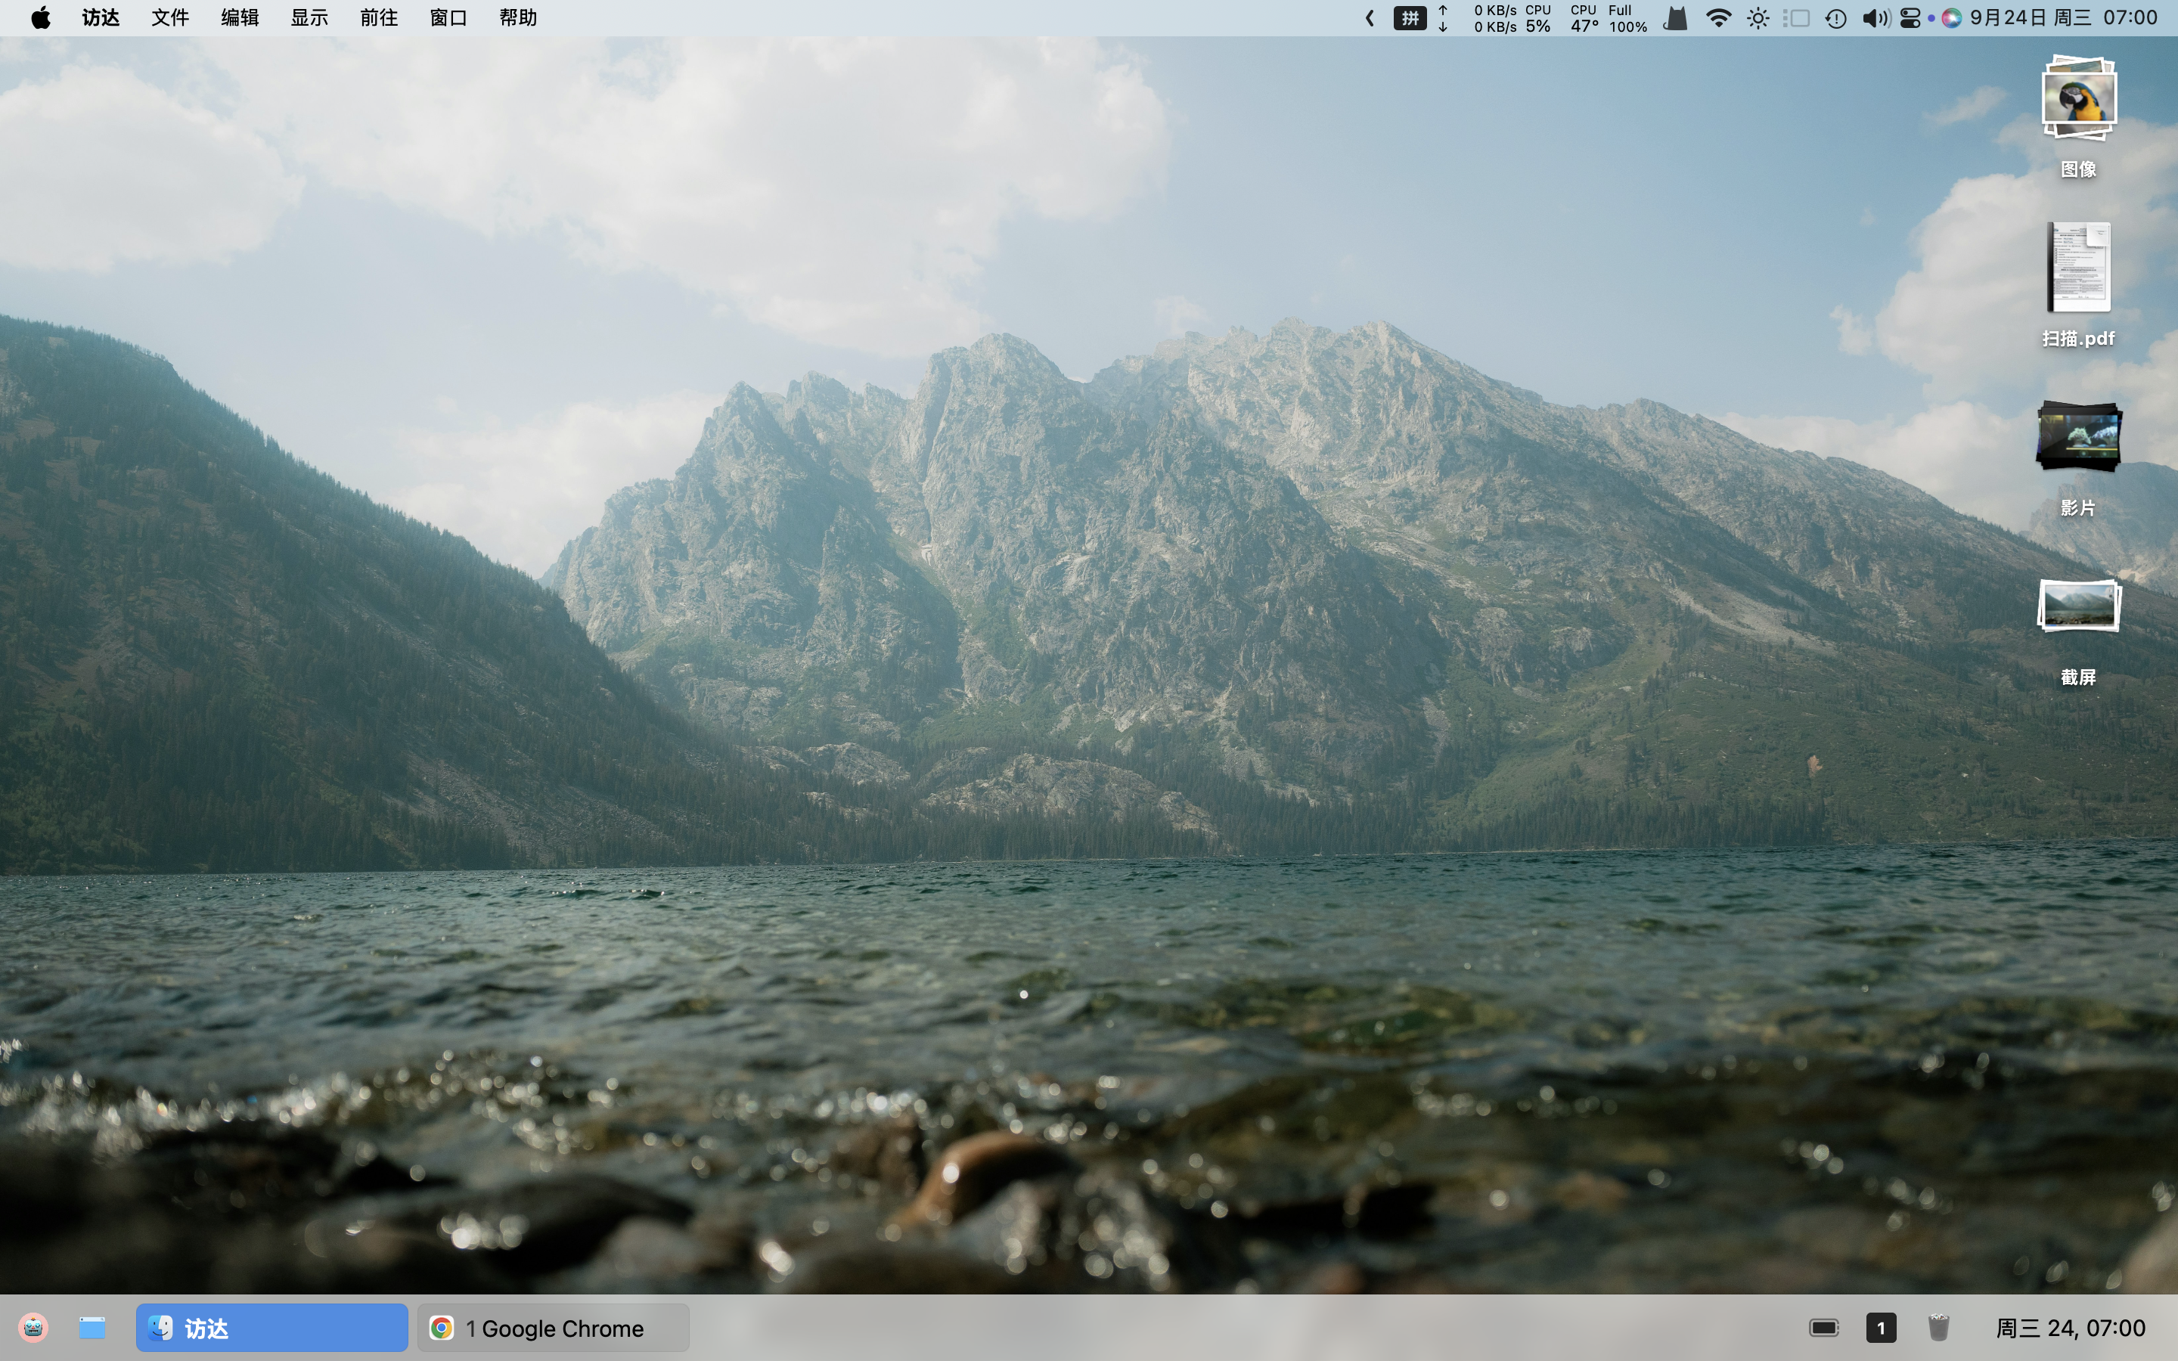Open the 前往 menu
The width and height of the screenshot is (2178, 1361).
[379, 18]
